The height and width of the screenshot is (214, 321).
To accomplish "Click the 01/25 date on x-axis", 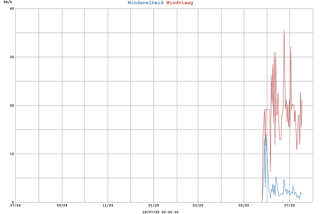I will (x=154, y=205).
